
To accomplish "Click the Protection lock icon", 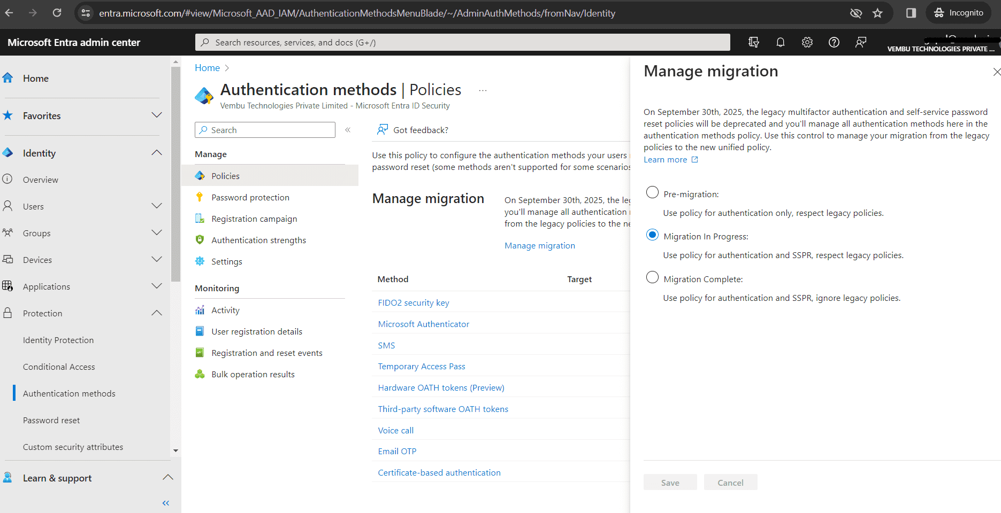I will (x=7, y=313).
